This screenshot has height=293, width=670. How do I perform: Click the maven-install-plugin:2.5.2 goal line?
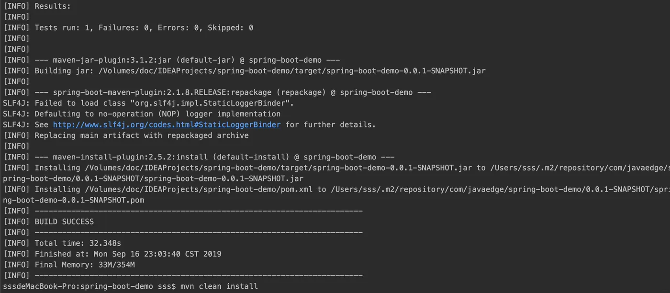tap(214, 157)
